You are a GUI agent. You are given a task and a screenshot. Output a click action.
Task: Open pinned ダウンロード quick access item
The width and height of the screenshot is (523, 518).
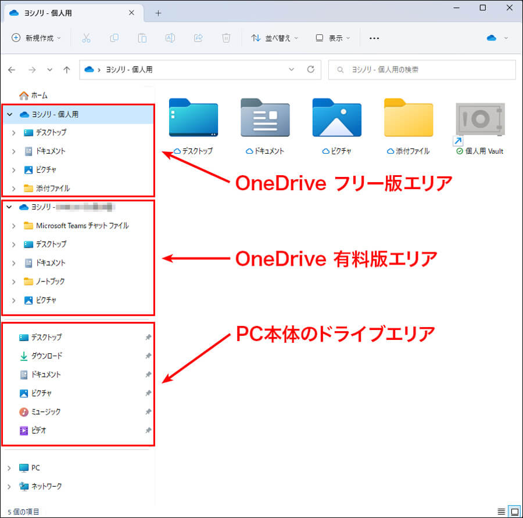41,356
